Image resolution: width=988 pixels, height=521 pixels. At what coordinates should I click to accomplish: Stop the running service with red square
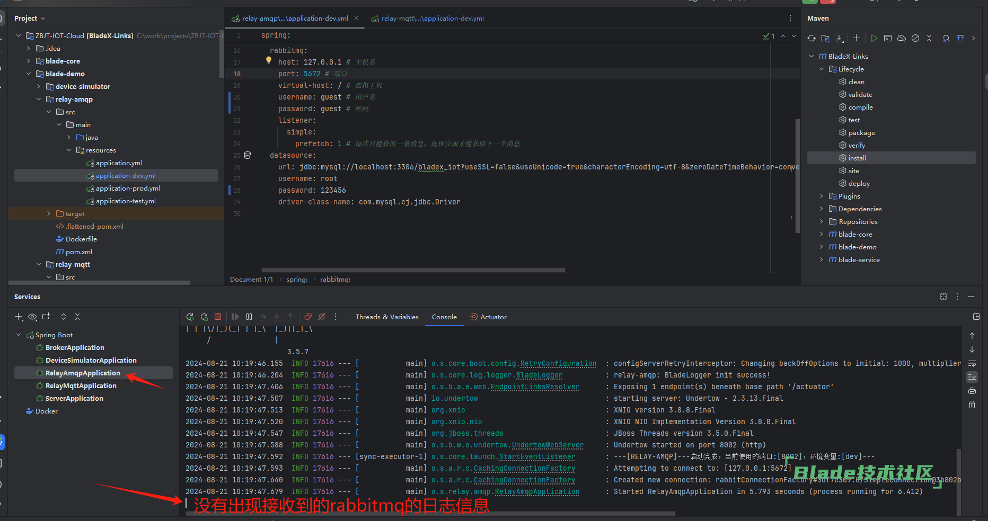point(218,317)
